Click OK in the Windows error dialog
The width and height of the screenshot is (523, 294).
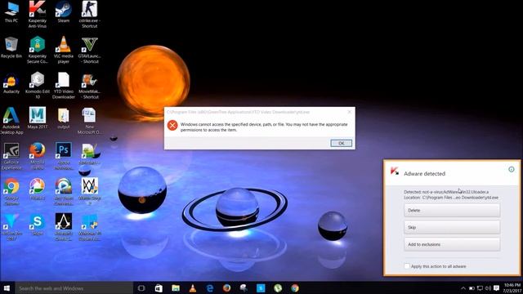click(341, 143)
